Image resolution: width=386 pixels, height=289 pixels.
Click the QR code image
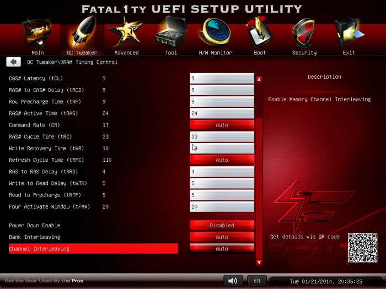(x=362, y=248)
